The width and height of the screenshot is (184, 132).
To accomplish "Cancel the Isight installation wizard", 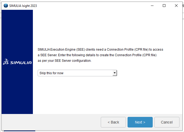I will click(167, 122).
